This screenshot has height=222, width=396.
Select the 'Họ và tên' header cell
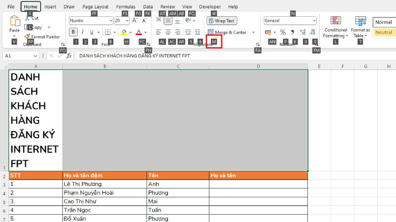point(258,175)
